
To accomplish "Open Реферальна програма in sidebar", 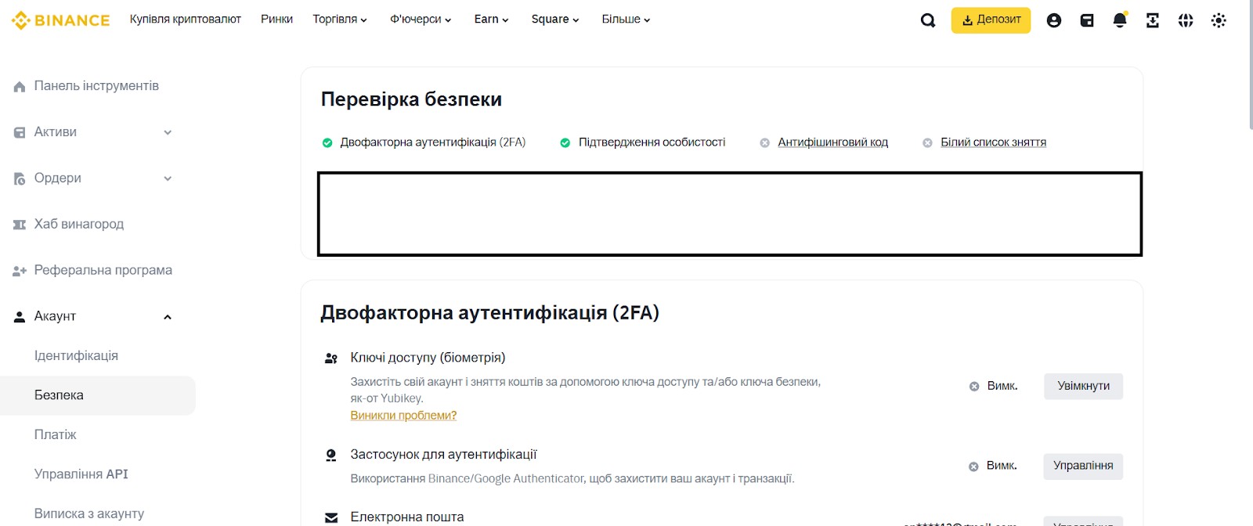I will point(103,270).
